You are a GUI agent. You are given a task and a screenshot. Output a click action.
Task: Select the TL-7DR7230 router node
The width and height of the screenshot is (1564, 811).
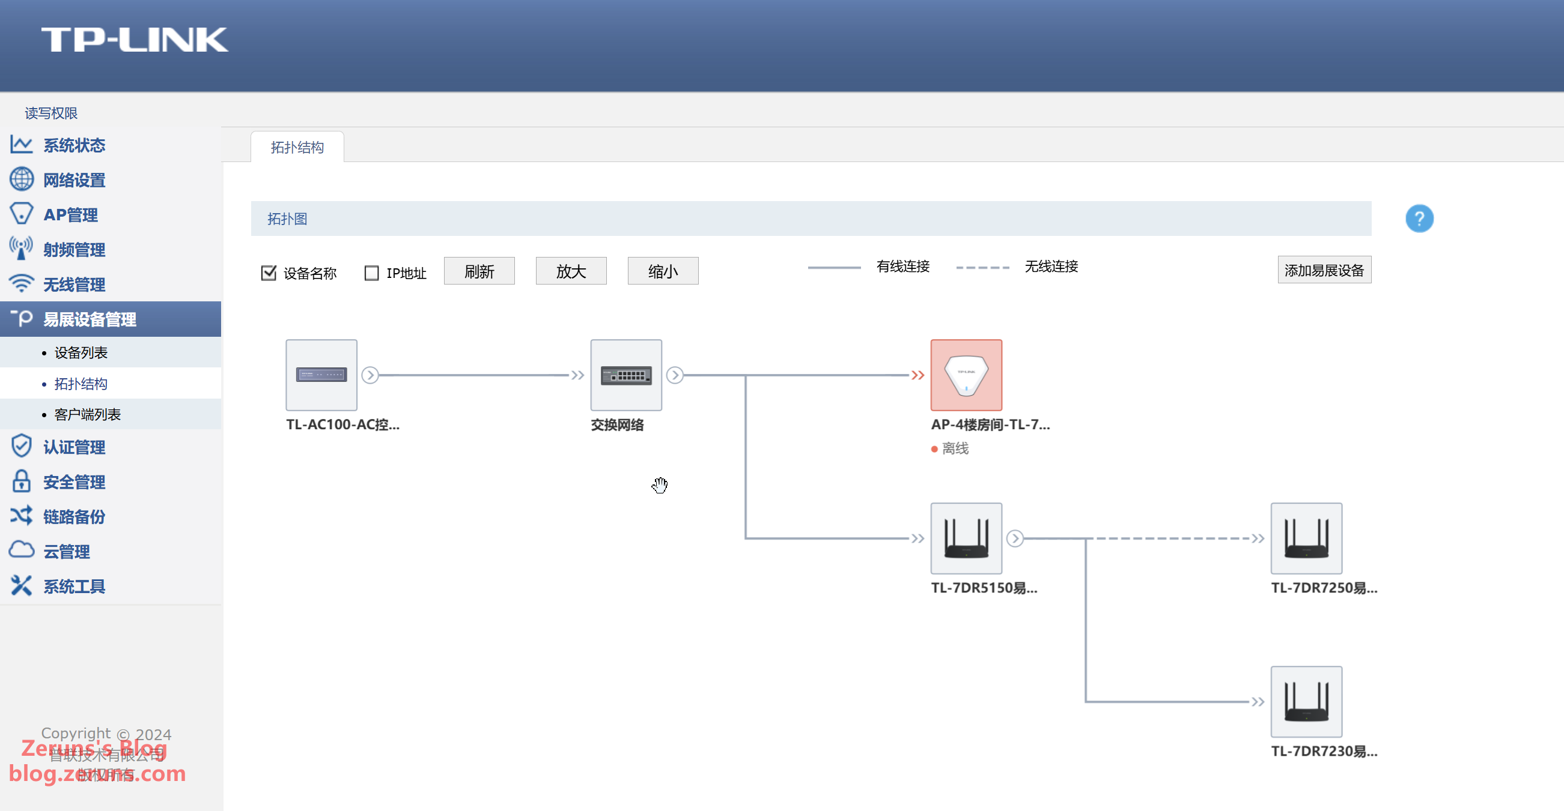click(1306, 701)
